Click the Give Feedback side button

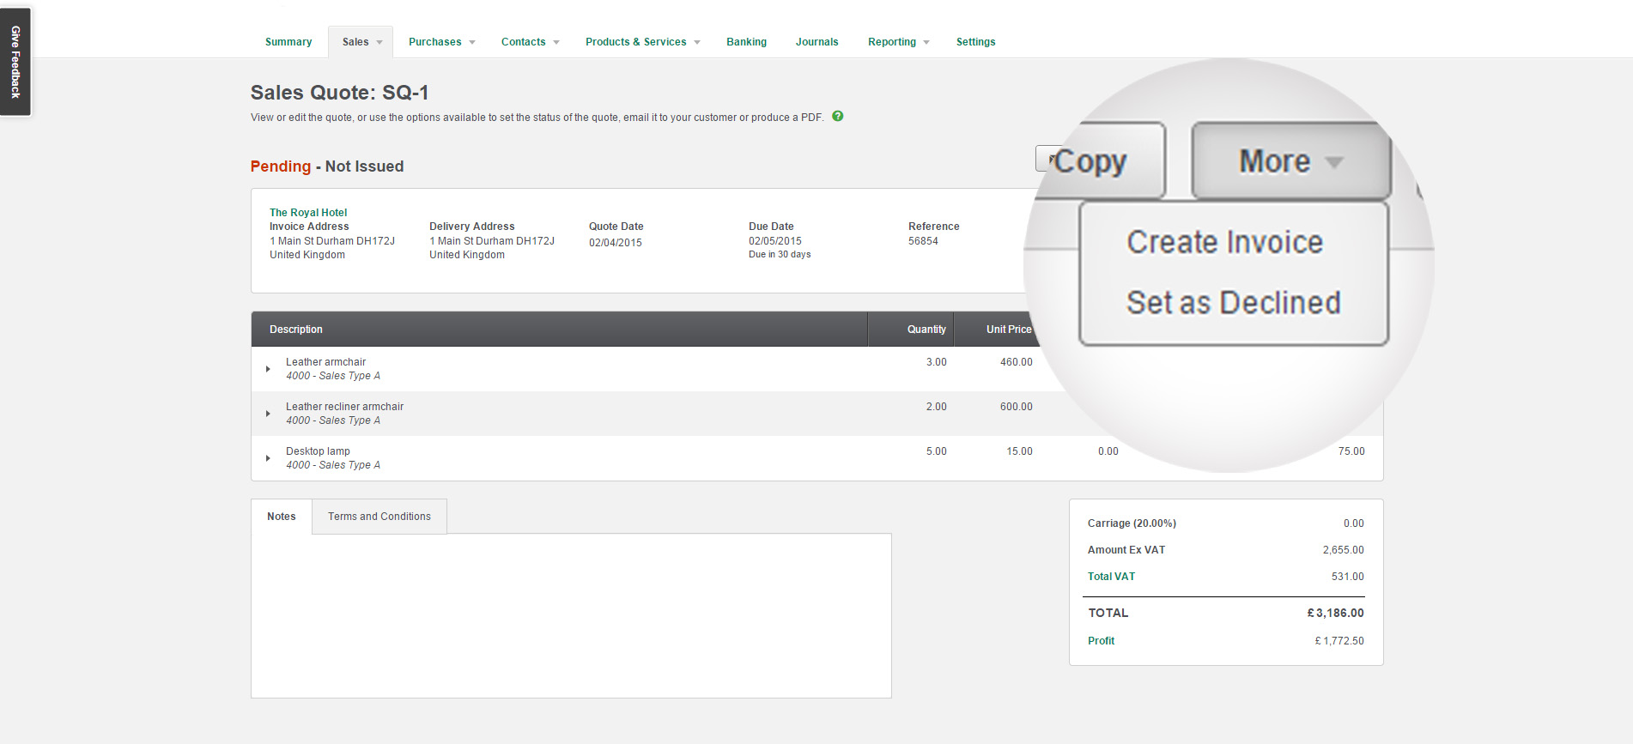tap(15, 62)
